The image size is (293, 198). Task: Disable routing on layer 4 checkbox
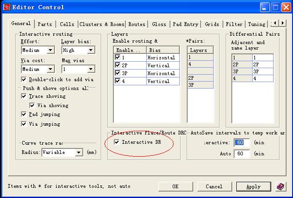click(x=117, y=81)
